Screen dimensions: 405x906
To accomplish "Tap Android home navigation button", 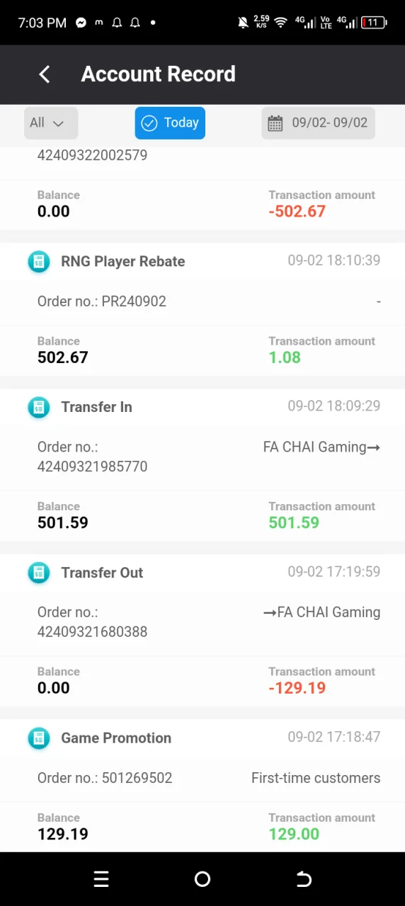I will 202,879.
